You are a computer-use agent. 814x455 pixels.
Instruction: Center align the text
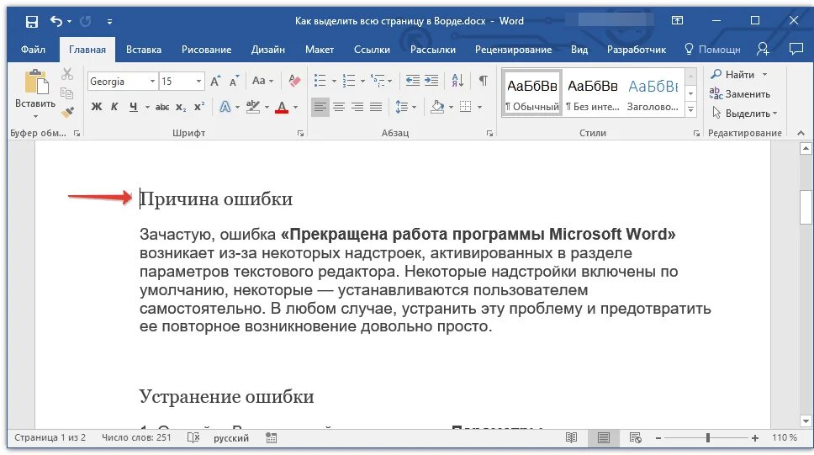click(339, 107)
